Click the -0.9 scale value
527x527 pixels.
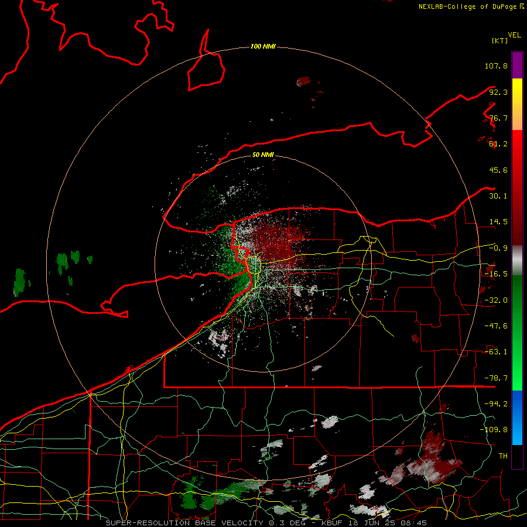click(x=498, y=248)
